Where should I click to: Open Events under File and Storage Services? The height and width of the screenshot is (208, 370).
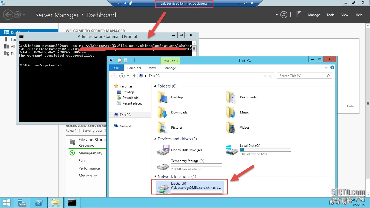coord(84,161)
